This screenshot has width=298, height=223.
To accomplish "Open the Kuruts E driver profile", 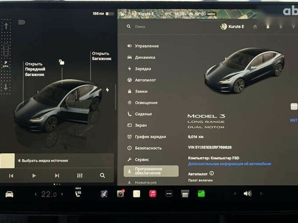I will (x=232, y=26).
